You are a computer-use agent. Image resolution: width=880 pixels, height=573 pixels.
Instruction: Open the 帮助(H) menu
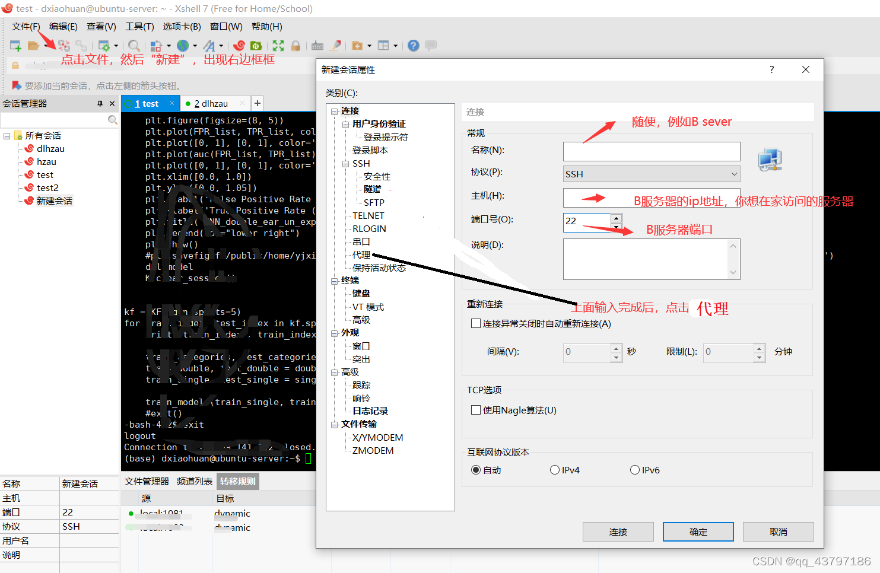tap(267, 27)
